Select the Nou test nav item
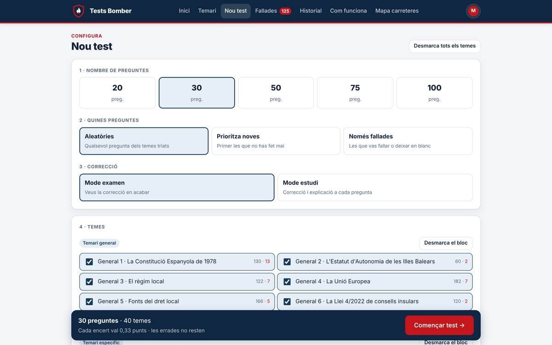Screen dimensions: 552x345 236,11
